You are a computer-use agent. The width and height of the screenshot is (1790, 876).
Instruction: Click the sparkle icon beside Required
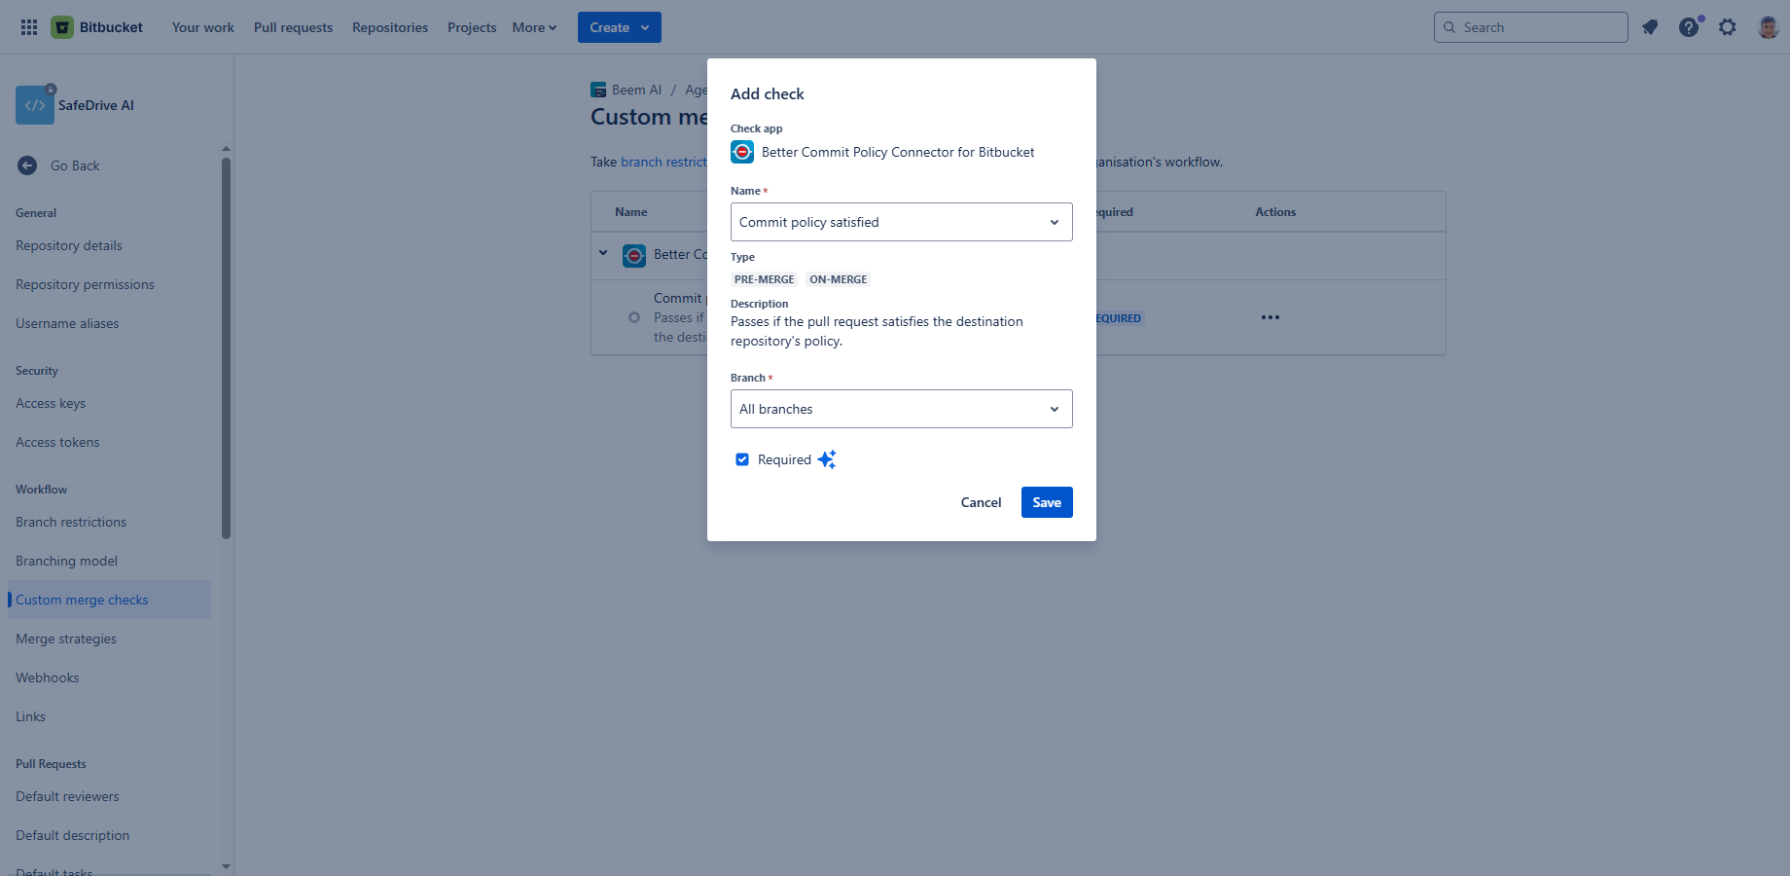point(827,459)
